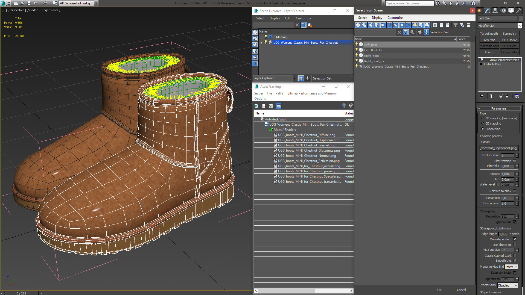
Task: Open the 3ds Max application menu logo
Action: pos(5,3)
